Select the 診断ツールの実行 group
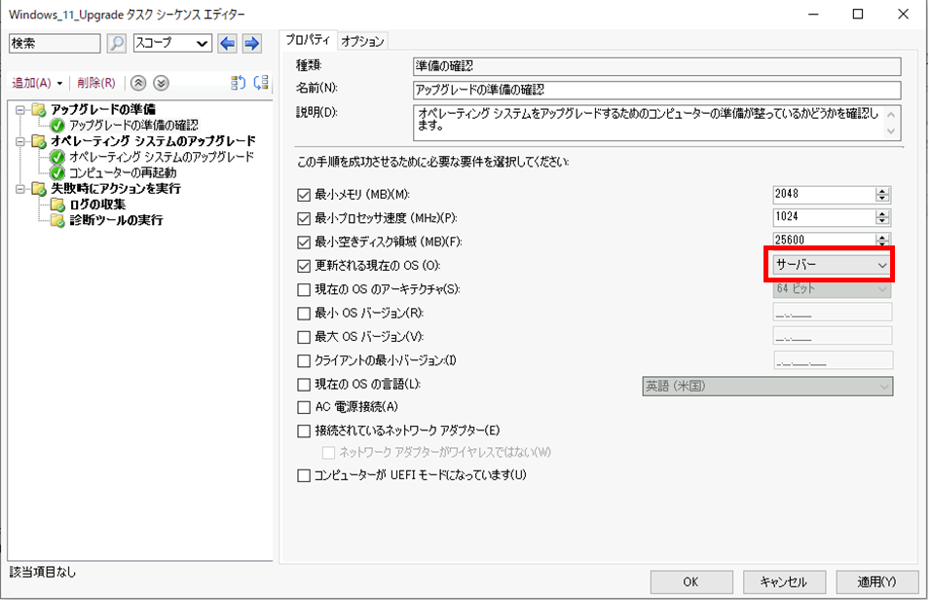Screen dimensions: 931x600 pos(116,220)
